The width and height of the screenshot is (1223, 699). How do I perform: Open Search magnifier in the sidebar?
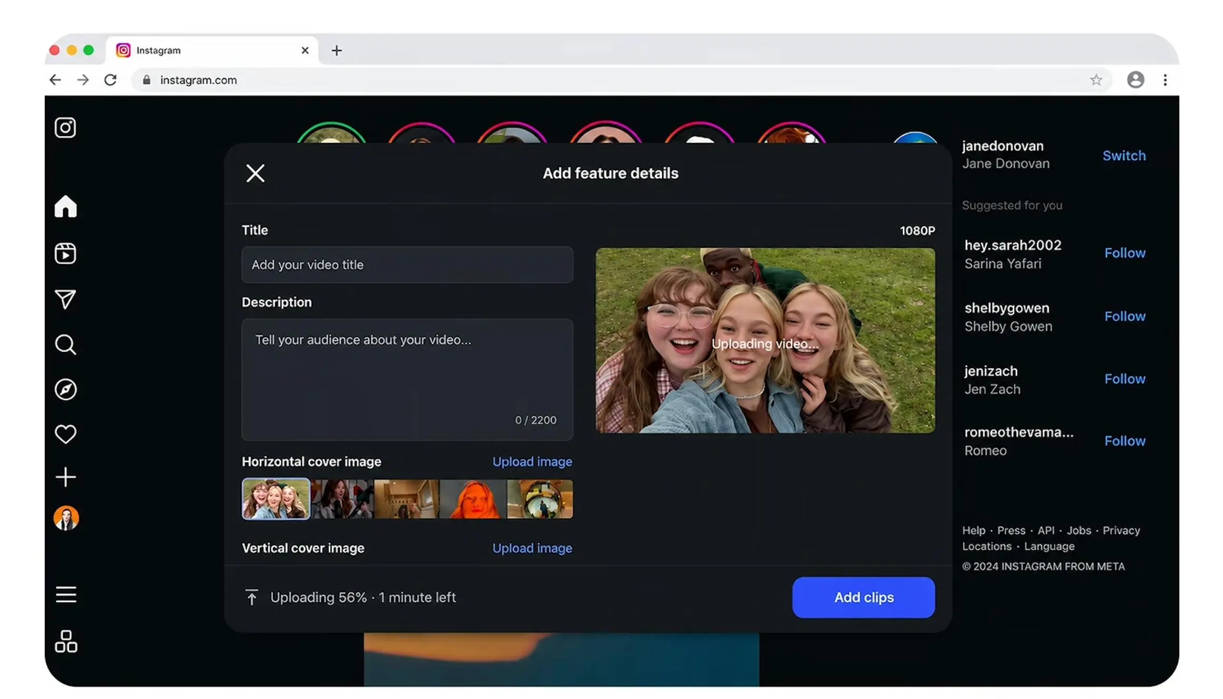click(x=65, y=345)
